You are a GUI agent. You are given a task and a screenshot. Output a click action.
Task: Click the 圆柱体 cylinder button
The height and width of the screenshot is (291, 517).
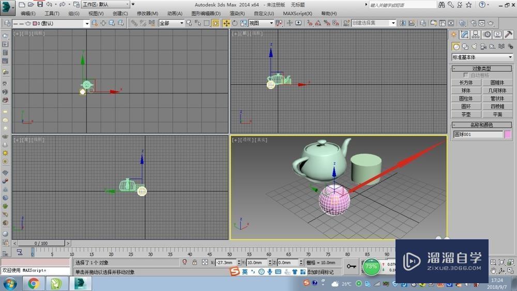[466, 98]
